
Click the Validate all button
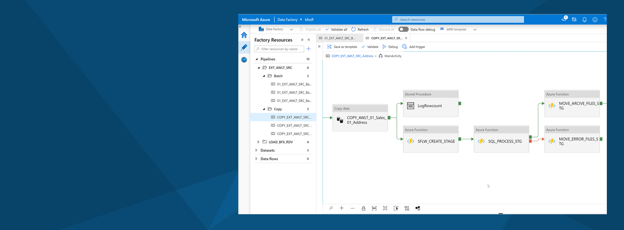(x=336, y=30)
